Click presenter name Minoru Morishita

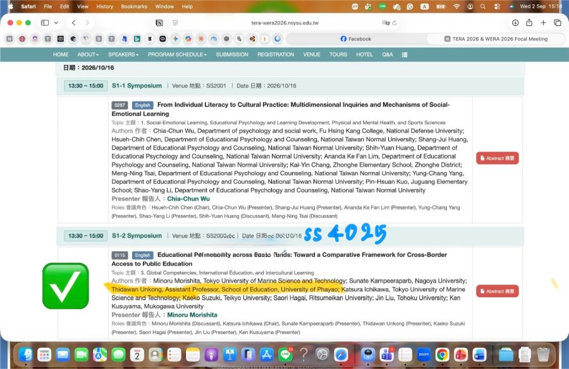point(192,315)
